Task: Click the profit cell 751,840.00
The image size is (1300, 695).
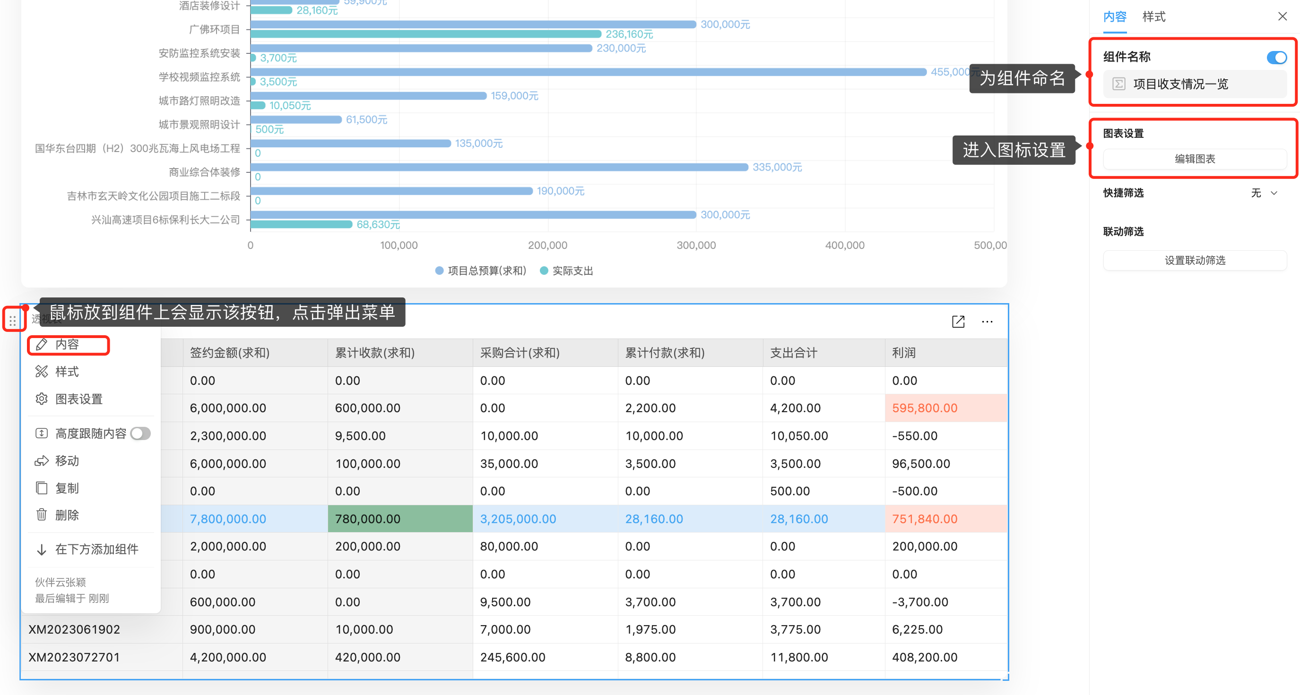Action: coord(946,518)
